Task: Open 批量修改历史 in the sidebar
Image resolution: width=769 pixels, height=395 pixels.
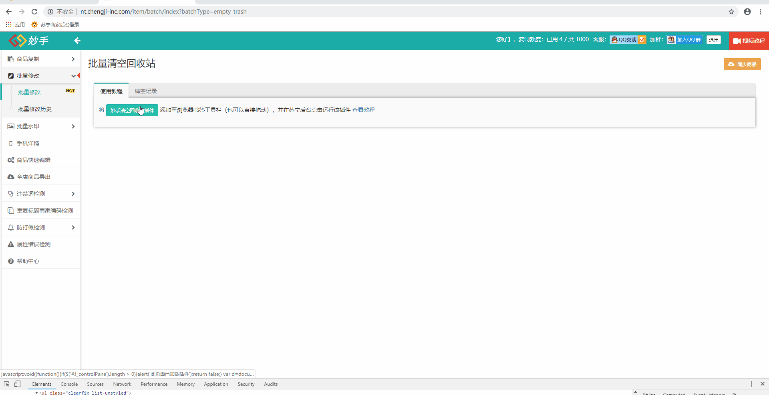Action: tap(35, 109)
